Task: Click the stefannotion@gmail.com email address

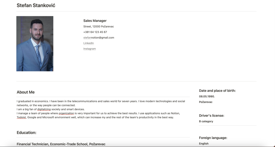Action: pos(99,38)
